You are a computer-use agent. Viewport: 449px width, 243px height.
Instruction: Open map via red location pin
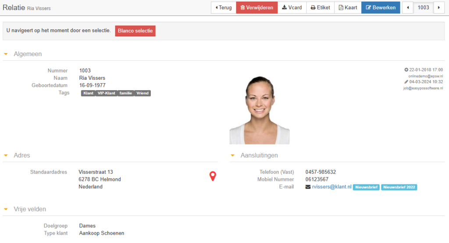click(213, 176)
